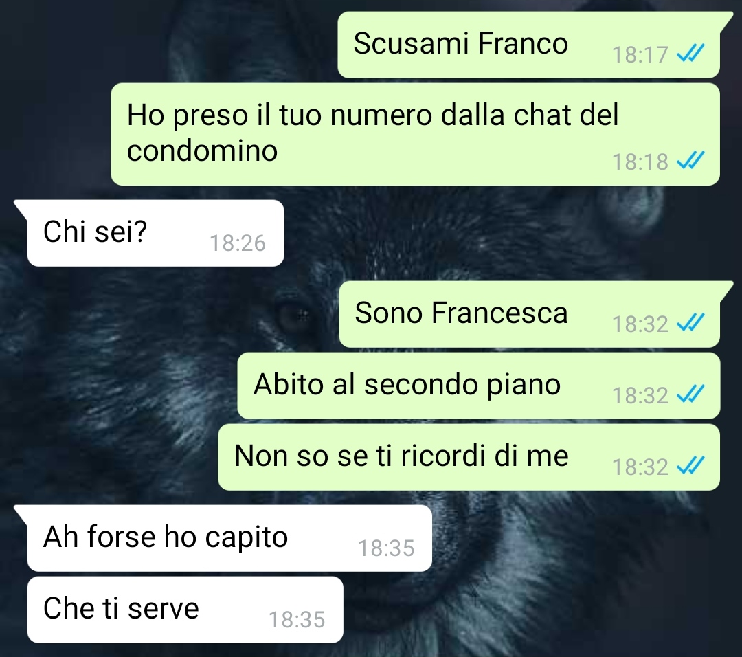This screenshot has width=742, height=657.
Task: Tap the read checkmarks on 'Scusami Franco'
Action: (690, 54)
